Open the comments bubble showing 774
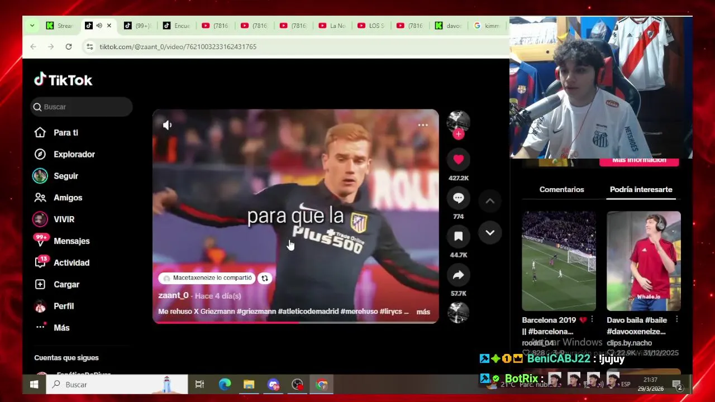 pos(459,198)
